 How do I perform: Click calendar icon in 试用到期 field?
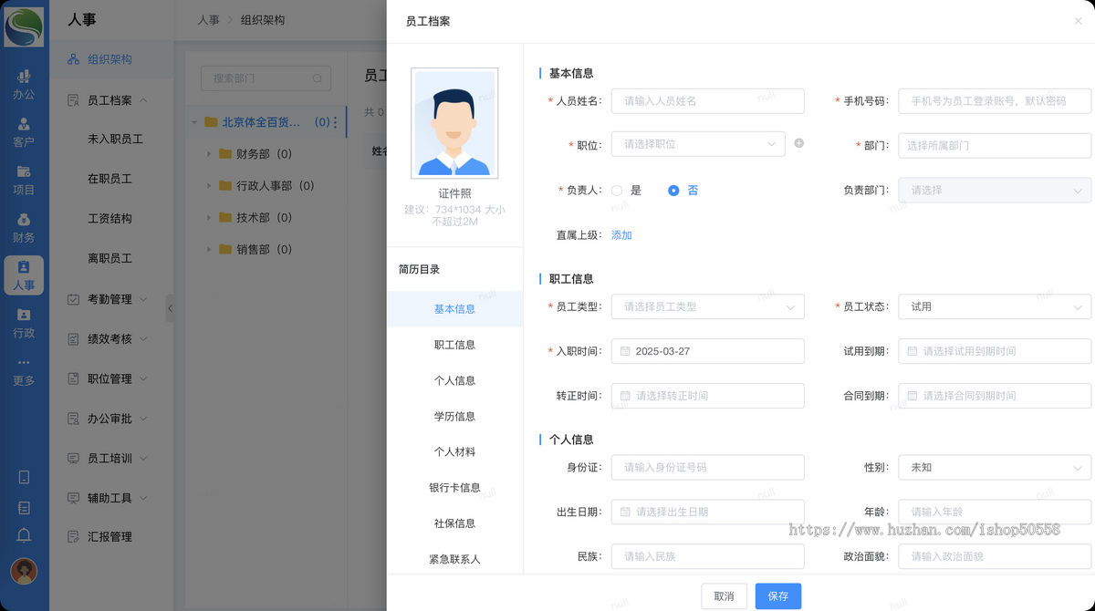912,351
